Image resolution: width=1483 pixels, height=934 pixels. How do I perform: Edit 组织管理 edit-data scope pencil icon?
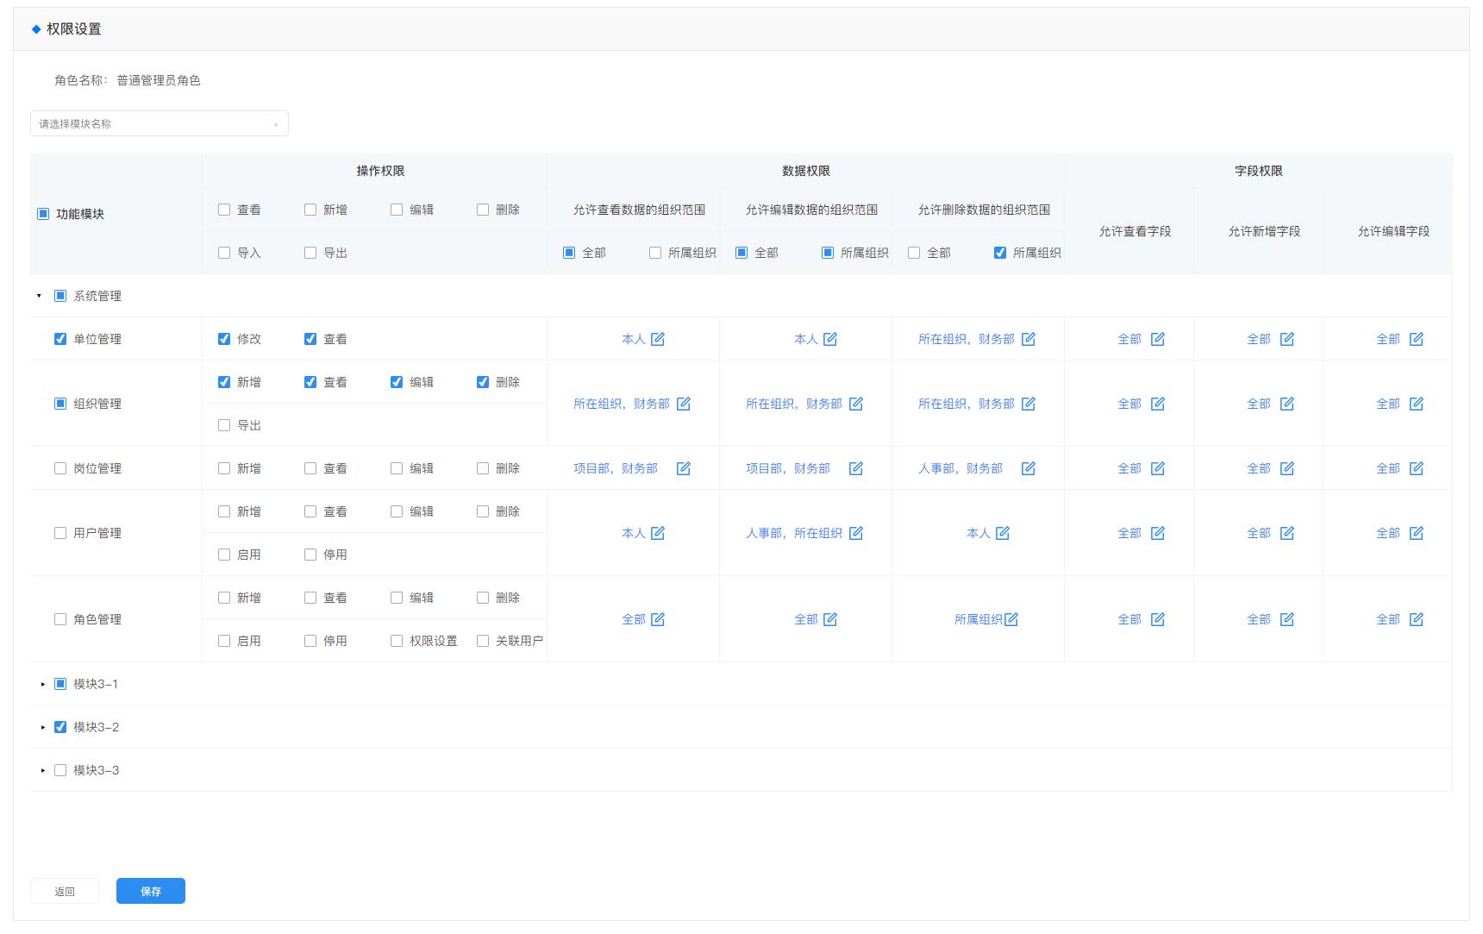click(x=856, y=404)
